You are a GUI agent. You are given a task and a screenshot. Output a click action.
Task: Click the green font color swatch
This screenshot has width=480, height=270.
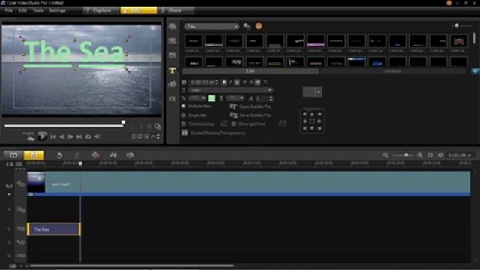pos(211,98)
